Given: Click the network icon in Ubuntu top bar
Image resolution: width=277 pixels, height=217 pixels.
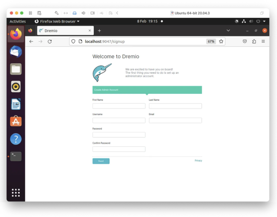Looking at the screenshot, I should point(244,21).
